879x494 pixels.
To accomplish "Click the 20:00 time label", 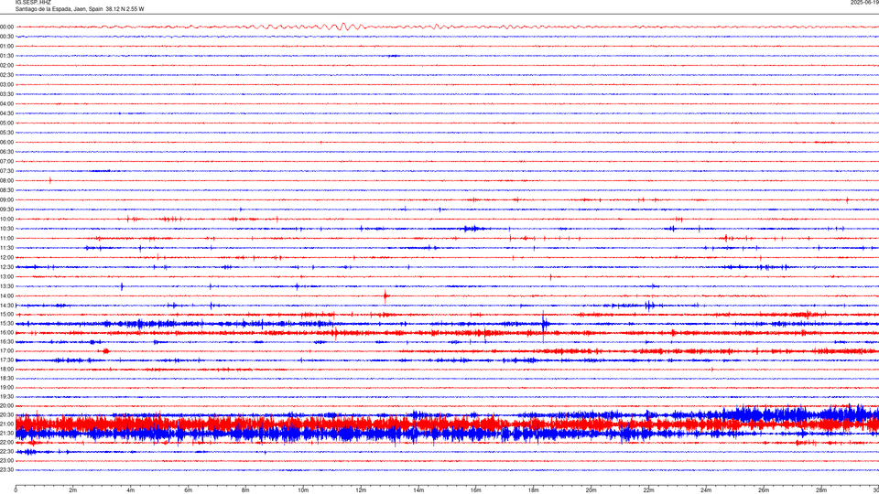I will click(6, 405).
